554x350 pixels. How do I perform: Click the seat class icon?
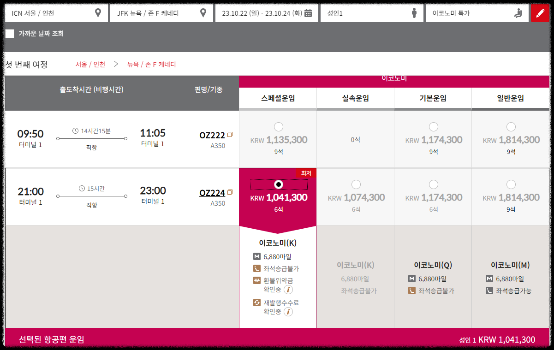[x=518, y=13]
